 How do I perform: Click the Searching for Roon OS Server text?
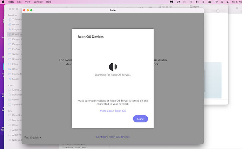[113, 75]
